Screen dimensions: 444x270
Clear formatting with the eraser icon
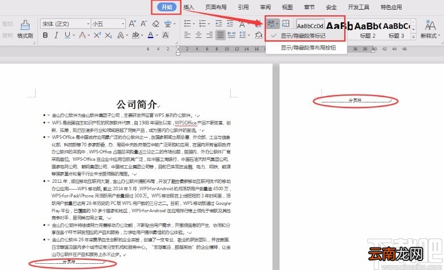tap(155, 24)
